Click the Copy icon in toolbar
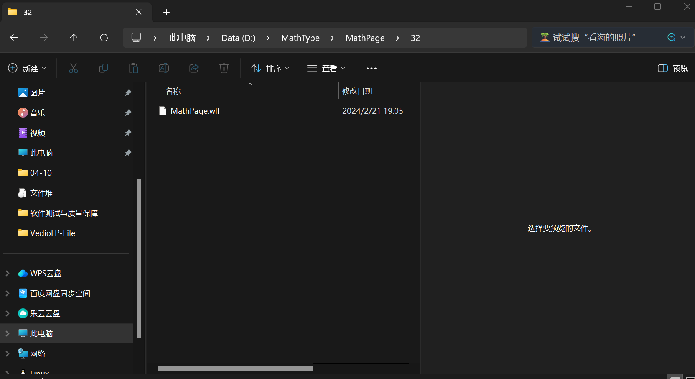695x379 pixels. 104,68
